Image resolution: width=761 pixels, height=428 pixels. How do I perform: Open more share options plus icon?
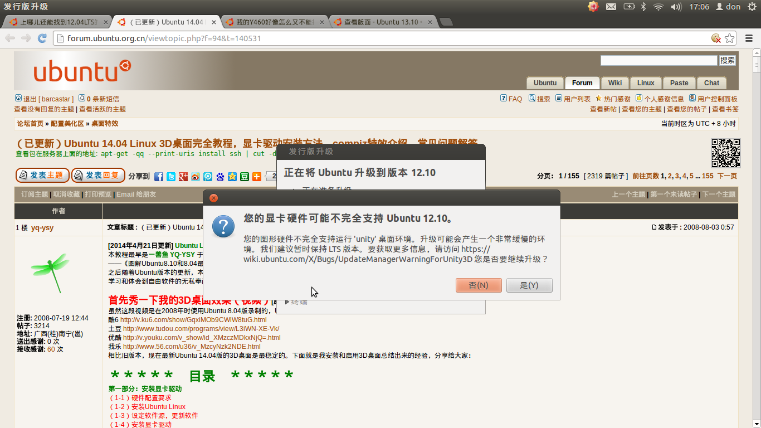(257, 177)
